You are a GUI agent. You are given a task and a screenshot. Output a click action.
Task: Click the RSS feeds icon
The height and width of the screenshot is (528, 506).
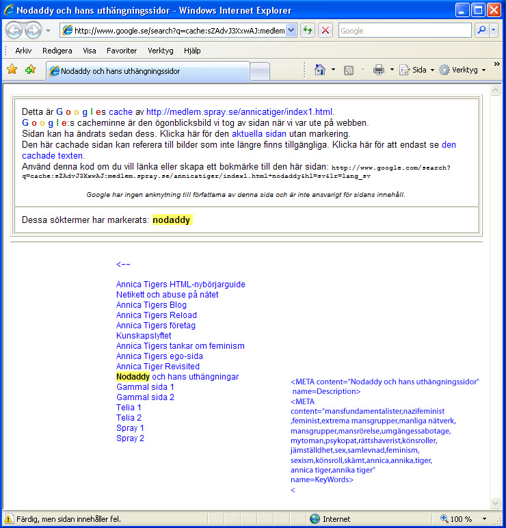point(349,70)
